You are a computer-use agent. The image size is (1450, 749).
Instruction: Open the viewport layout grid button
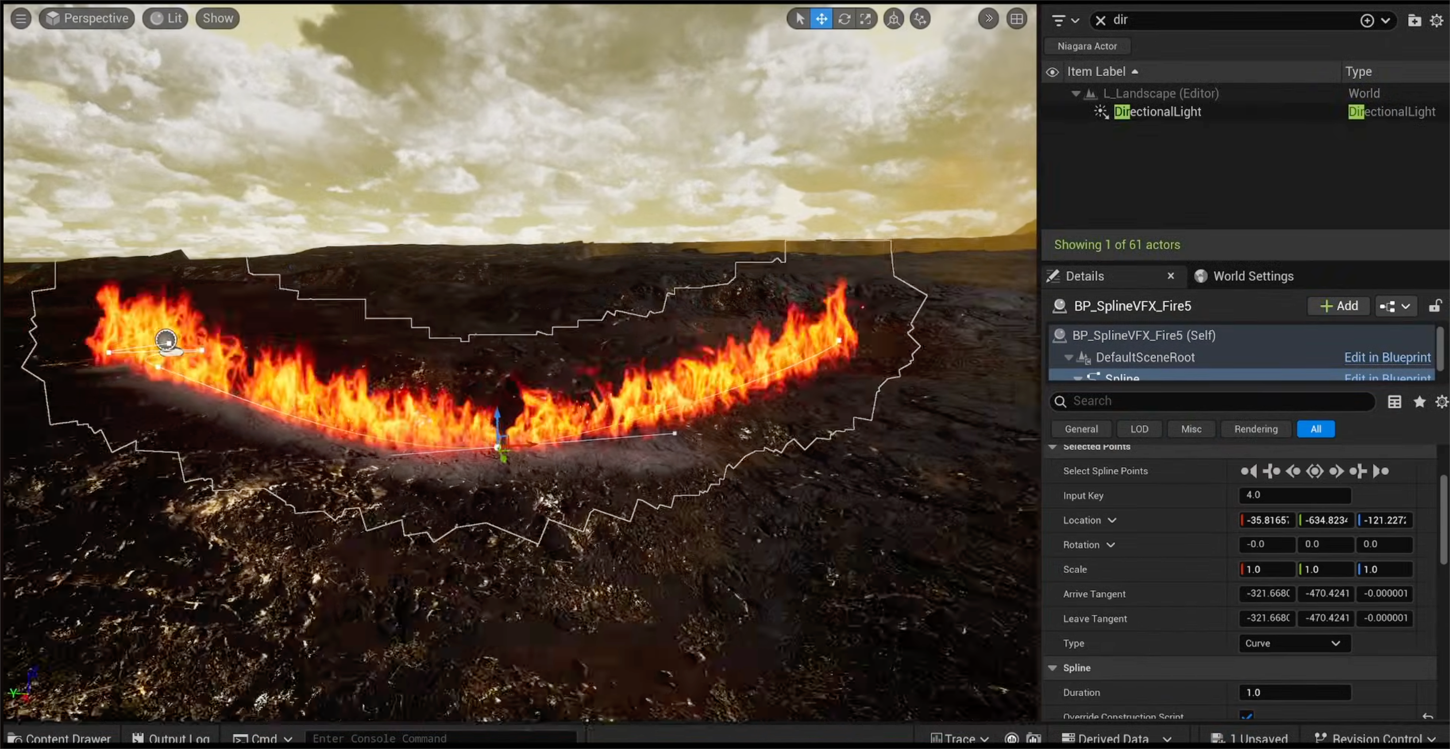coord(1017,19)
